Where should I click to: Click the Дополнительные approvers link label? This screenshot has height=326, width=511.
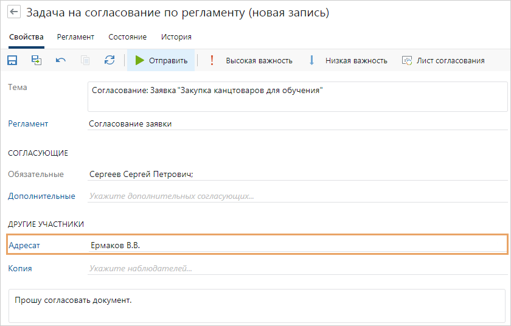coord(41,196)
